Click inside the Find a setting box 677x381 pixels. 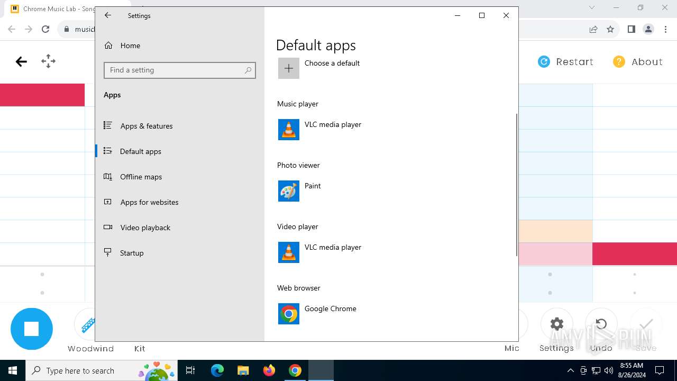pyautogui.click(x=180, y=70)
